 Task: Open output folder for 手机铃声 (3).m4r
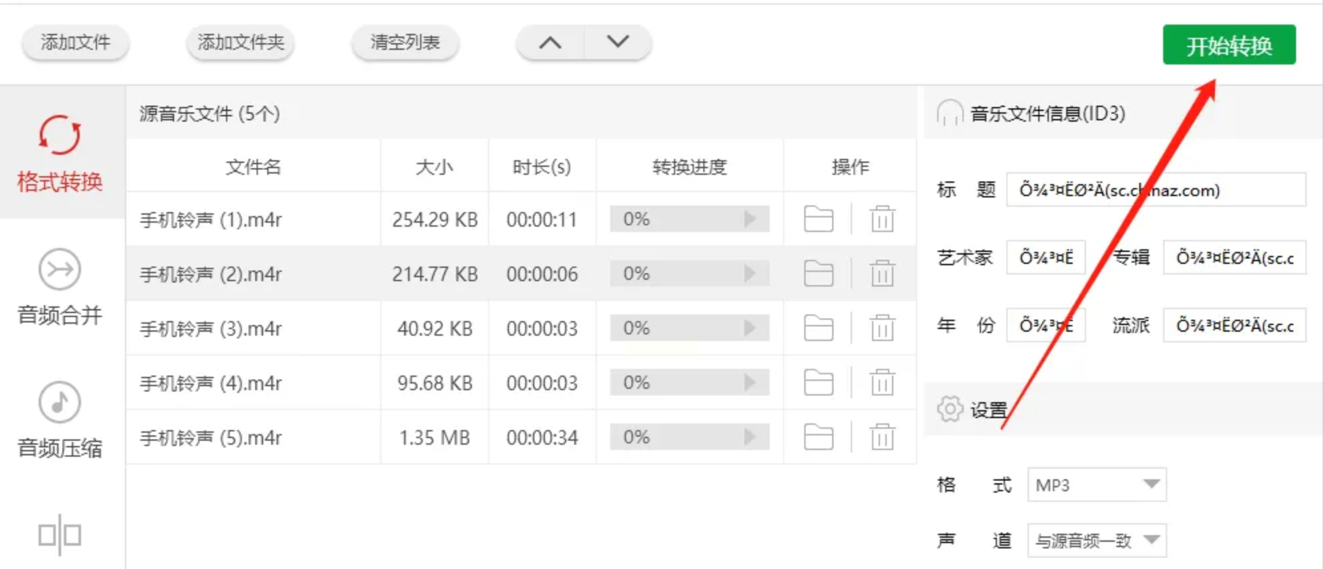pyautogui.click(x=818, y=328)
